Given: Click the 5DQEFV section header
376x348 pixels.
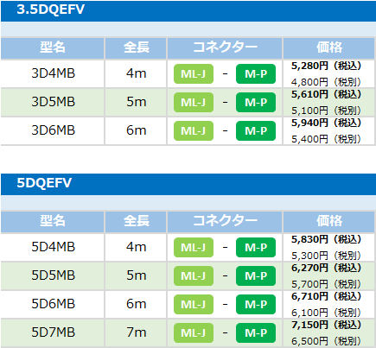Looking at the screenshot, I should point(188,184).
